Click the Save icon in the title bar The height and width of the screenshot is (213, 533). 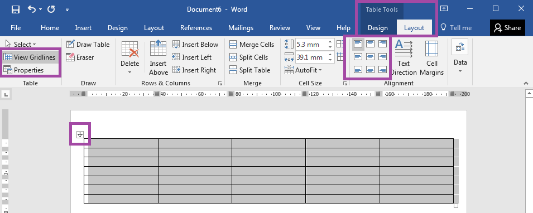(x=15, y=9)
